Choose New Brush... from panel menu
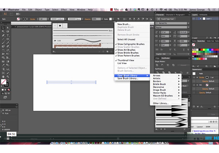This screenshot has height=153, width=219. [x=124, y=24]
